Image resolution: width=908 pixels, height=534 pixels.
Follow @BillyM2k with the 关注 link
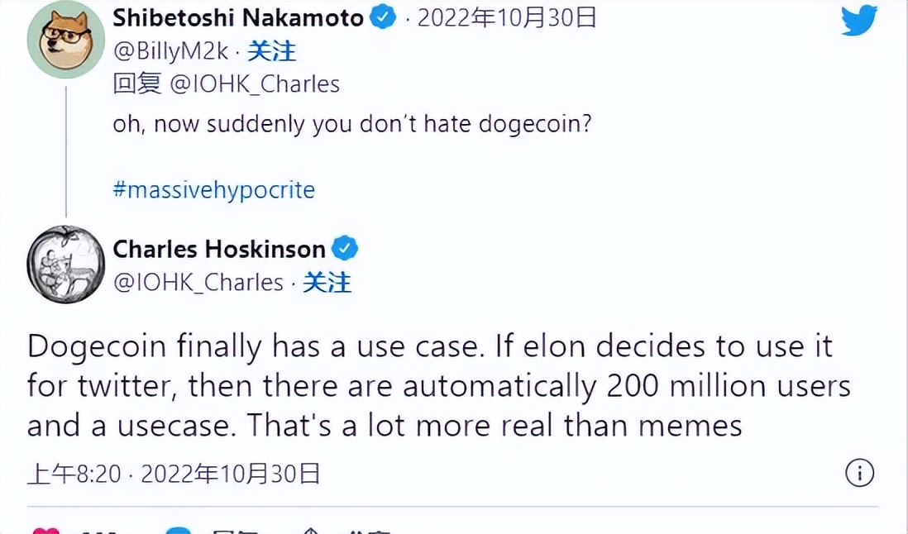271,51
